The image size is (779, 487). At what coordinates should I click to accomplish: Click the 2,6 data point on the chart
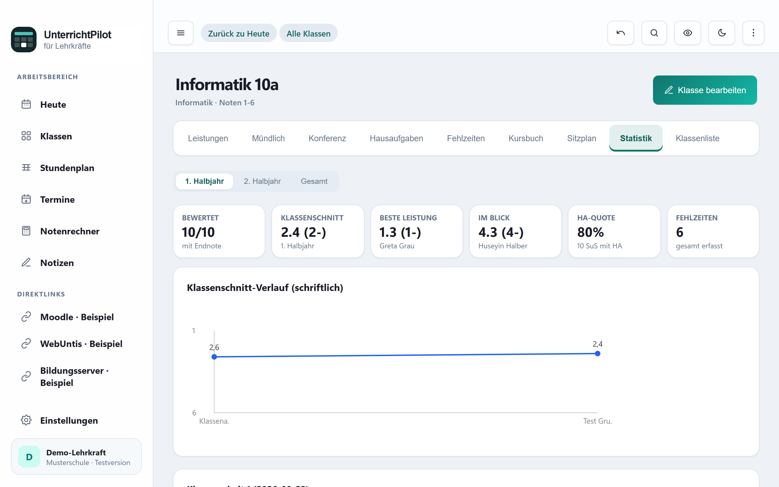tap(214, 356)
